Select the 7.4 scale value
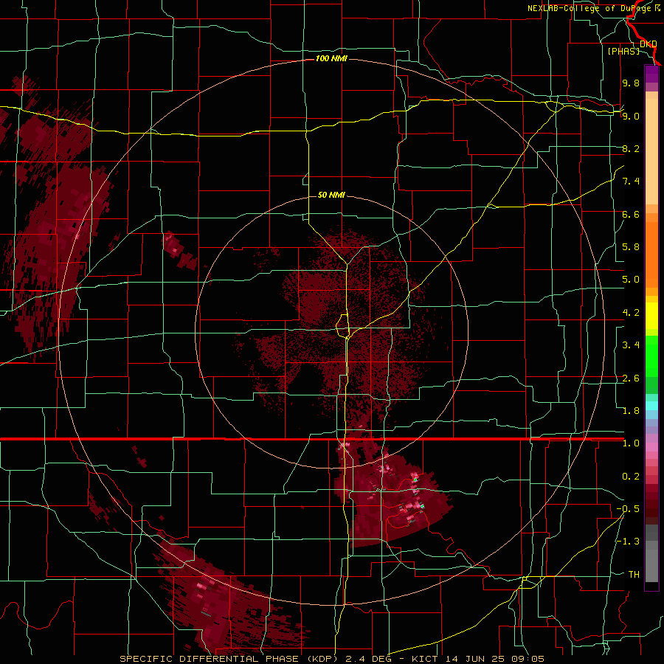This screenshot has height=664, width=664. [x=631, y=181]
